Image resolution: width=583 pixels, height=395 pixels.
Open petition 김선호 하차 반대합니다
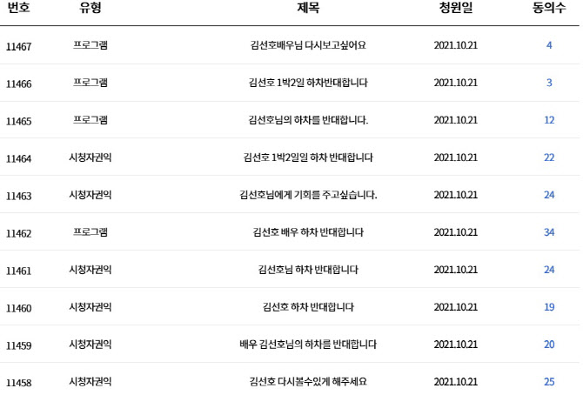pos(308,307)
